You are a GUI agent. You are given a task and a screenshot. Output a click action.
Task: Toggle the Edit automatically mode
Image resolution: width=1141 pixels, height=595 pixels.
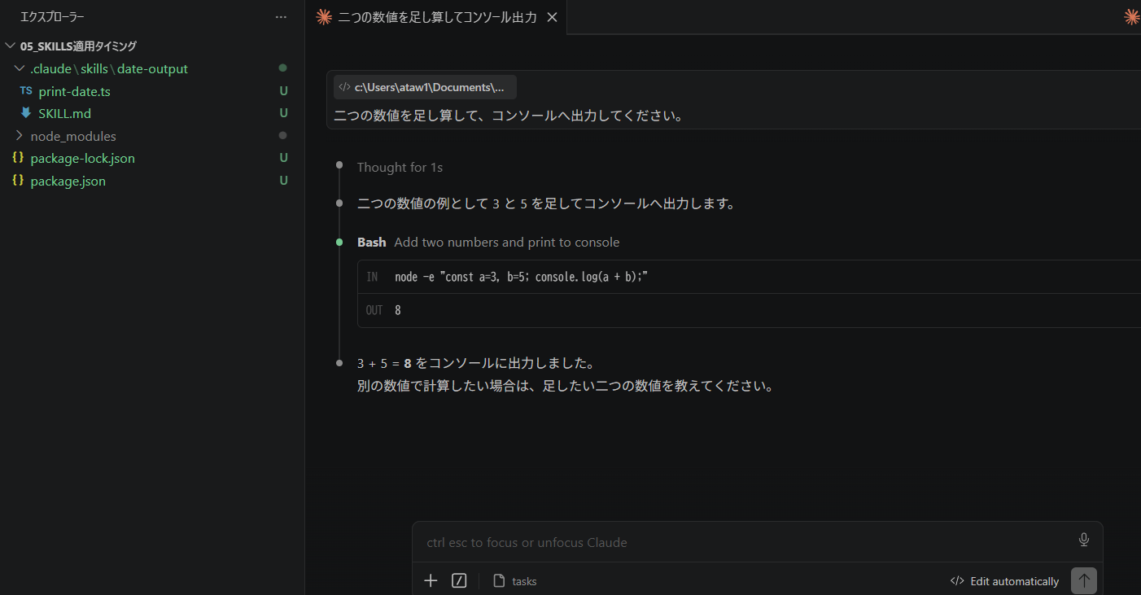pos(1005,581)
